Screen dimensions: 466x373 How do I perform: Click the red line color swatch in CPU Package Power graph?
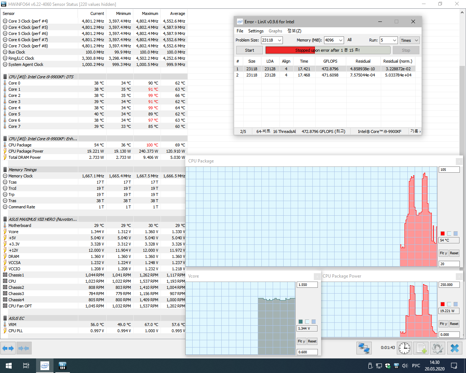(443, 304)
